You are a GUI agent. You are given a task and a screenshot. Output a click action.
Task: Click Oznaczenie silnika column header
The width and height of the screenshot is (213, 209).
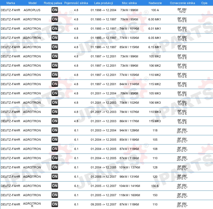click(182, 3)
